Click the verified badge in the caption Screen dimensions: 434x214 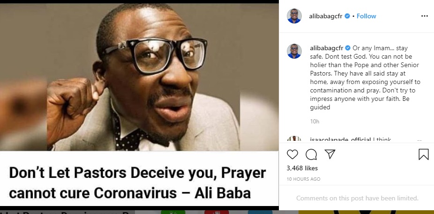348,48
